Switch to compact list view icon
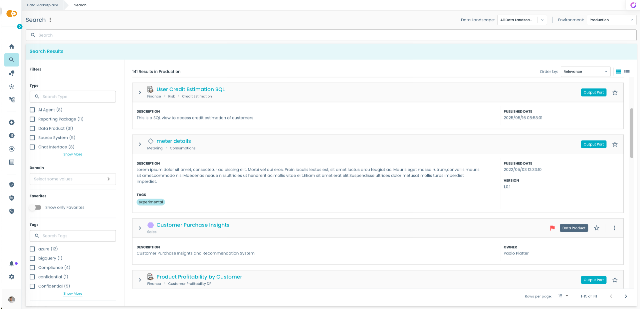This screenshot has width=640, height=309. [627, 72]
